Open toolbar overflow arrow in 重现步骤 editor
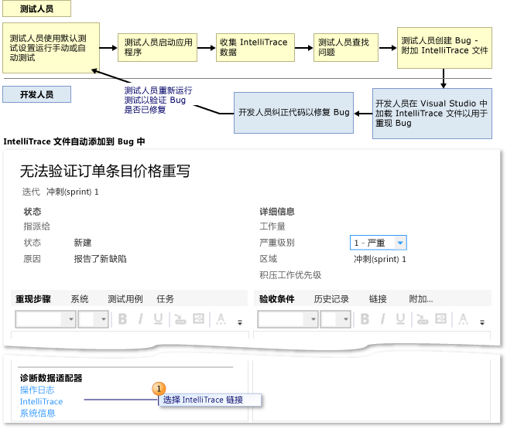Viewport: 507px width, 429px height. 240,322
